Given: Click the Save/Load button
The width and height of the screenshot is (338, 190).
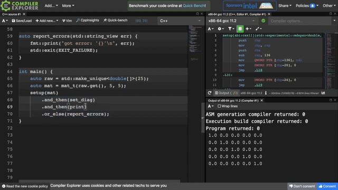Looking at the screenshot, I should pyautogui.click(x=22, y=21).
